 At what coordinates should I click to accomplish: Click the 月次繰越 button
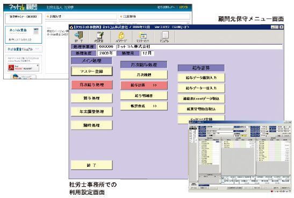click(x=144, y=75)
